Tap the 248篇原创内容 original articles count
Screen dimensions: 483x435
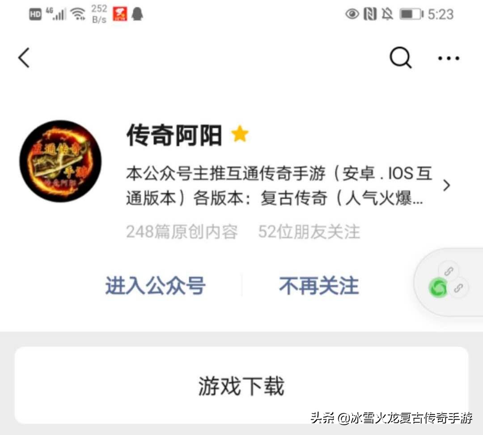pos(182,231)
